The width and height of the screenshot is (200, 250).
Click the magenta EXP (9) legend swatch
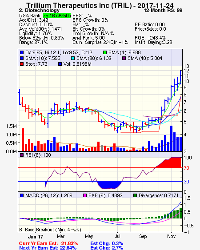coord(85,195)
